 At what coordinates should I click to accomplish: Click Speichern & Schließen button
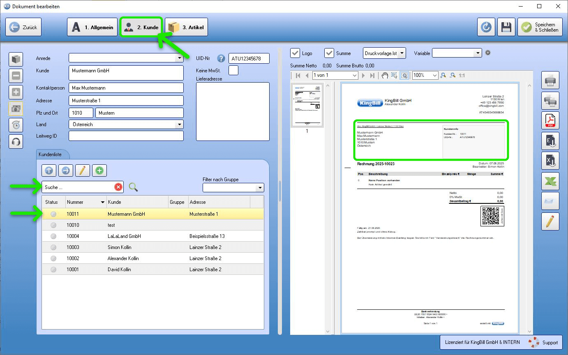coord(540,27)
